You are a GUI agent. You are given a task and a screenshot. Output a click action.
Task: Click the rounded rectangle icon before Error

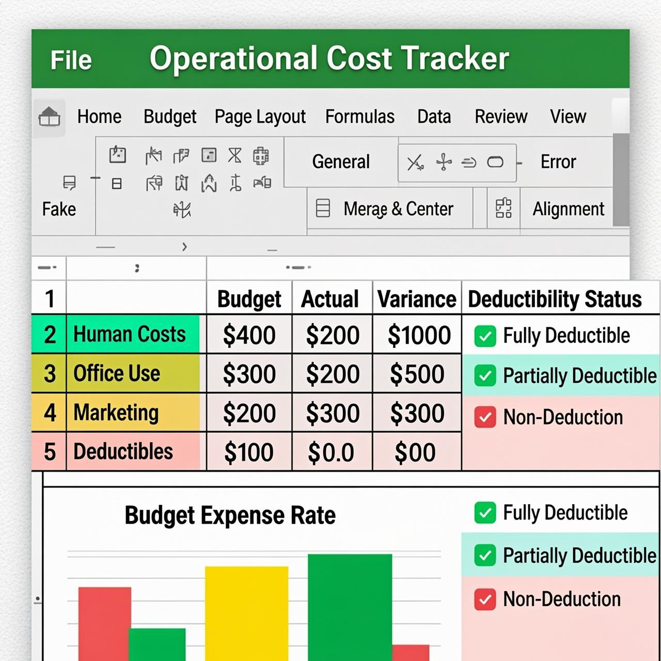[x=495, y=162]
